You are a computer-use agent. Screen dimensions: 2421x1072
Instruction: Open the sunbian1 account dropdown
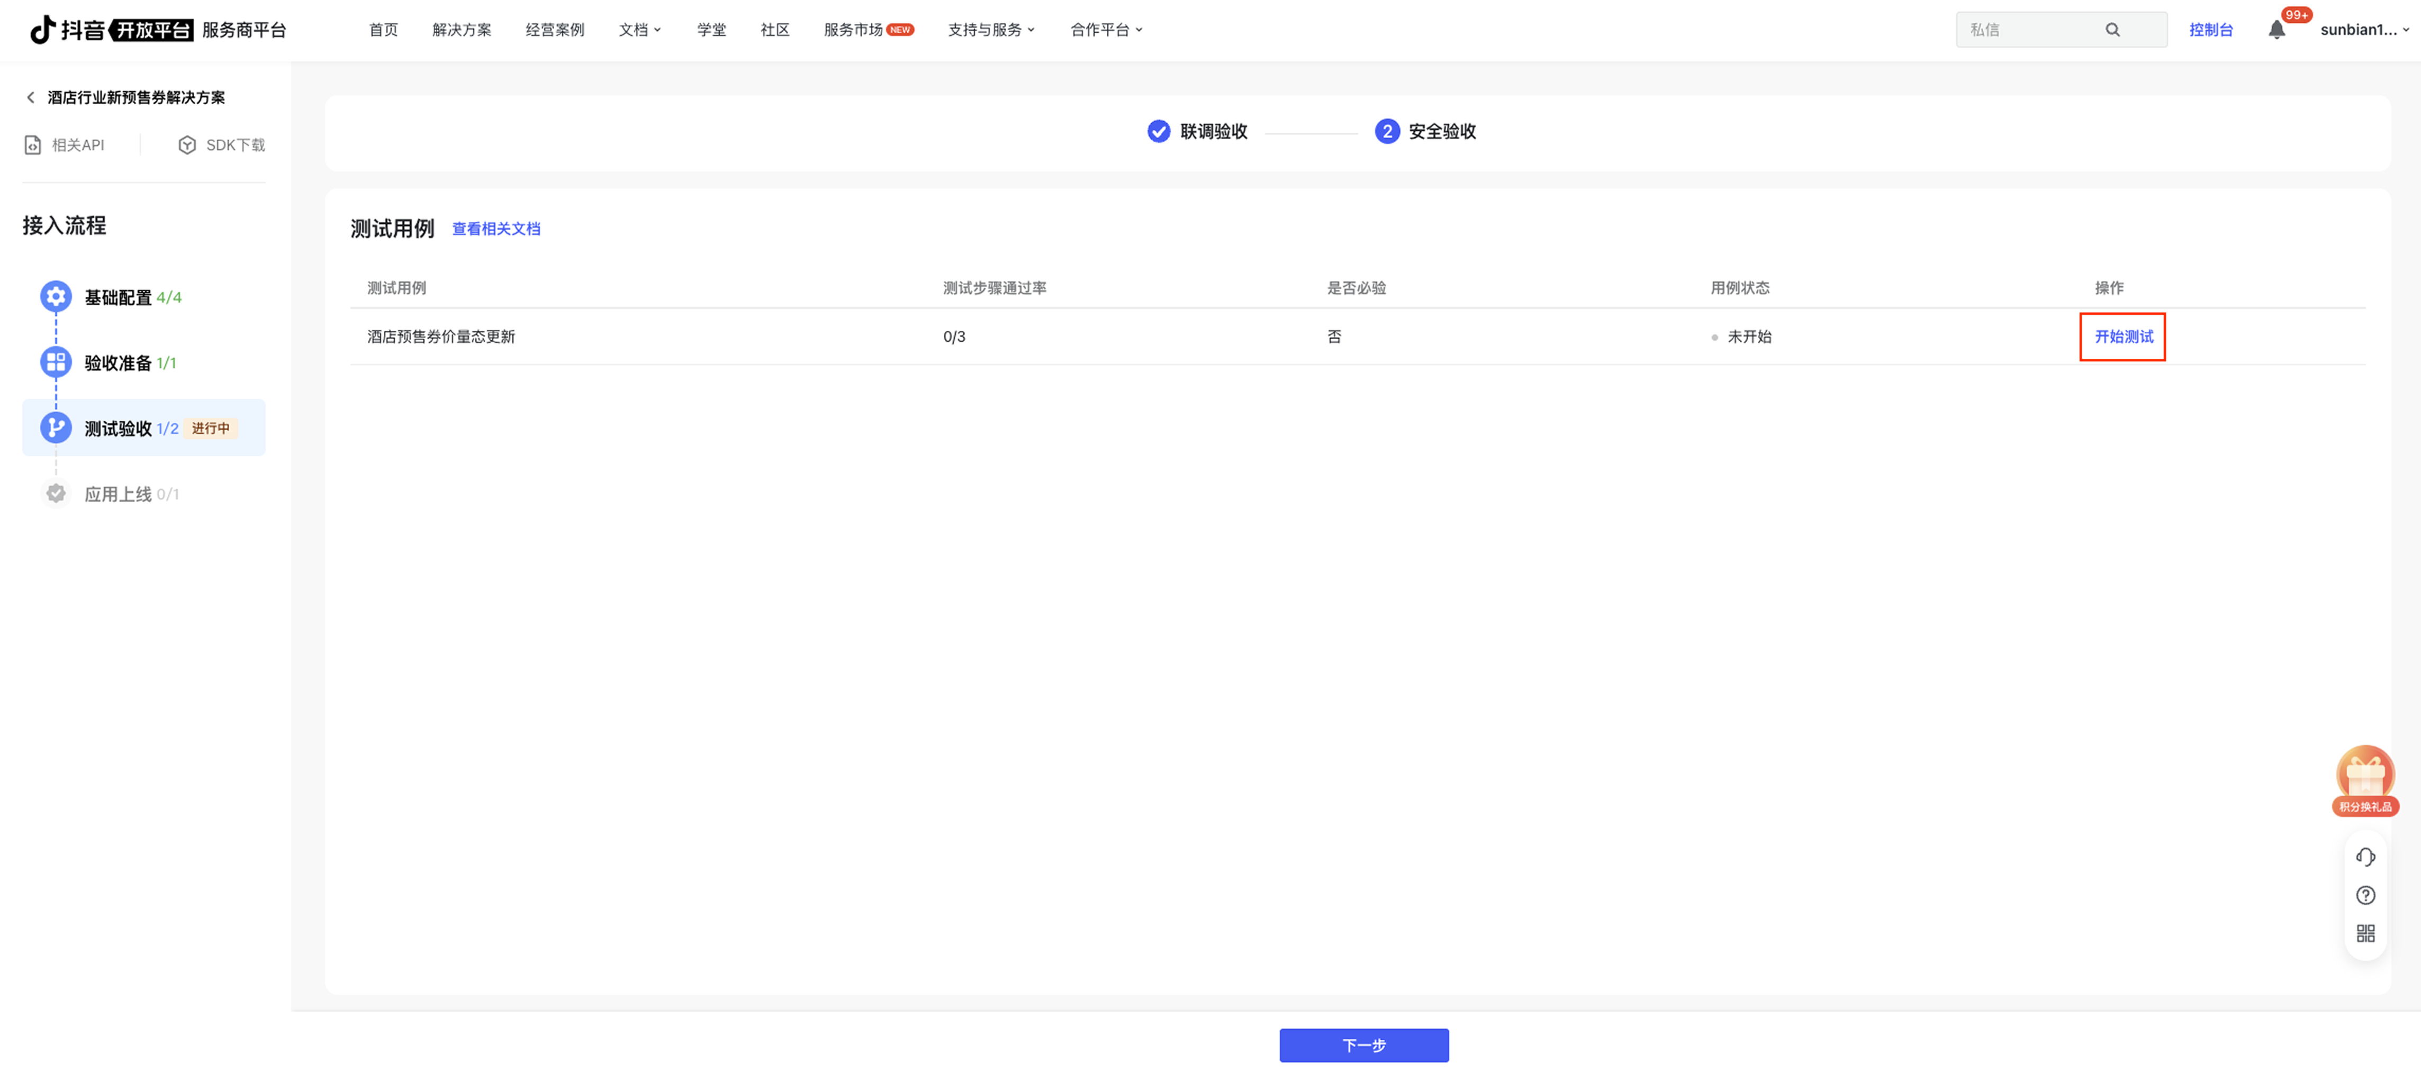click(2363, 30)
